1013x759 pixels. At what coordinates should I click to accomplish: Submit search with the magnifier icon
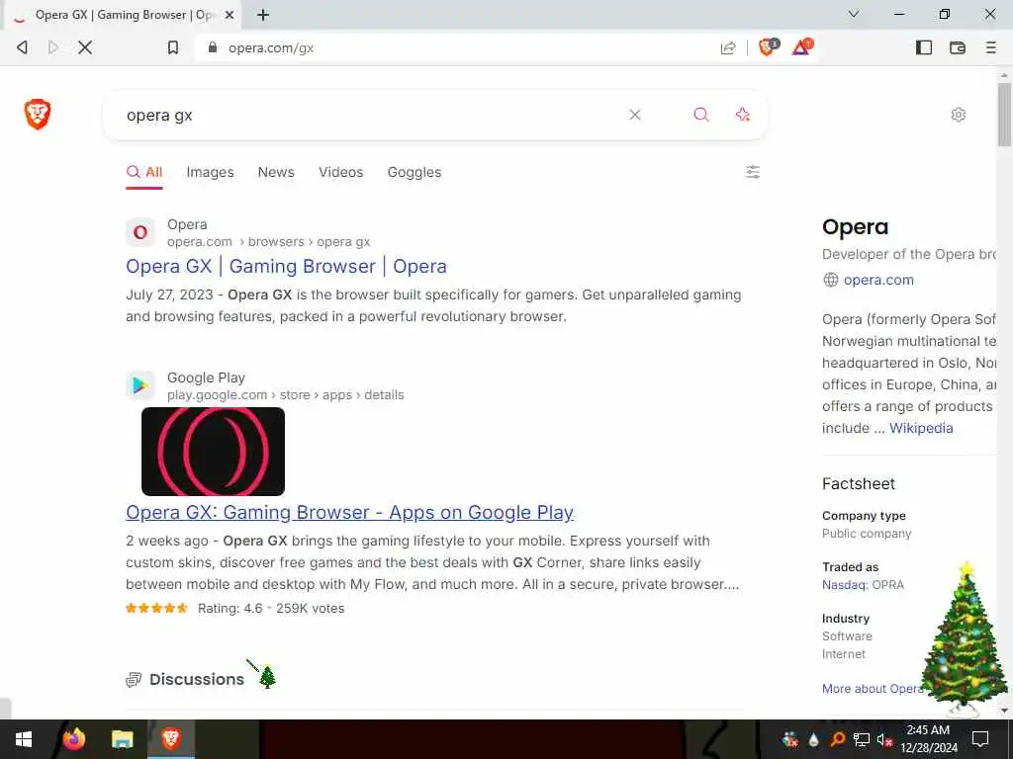701,115
